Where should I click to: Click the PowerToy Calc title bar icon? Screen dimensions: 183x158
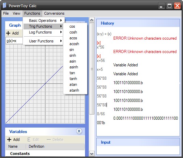point(5,5)
